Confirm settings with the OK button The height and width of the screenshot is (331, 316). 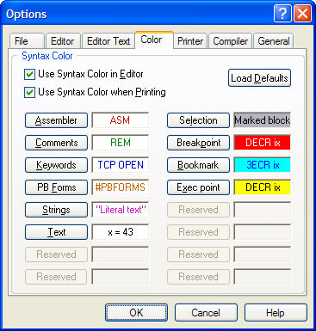coord(136,313)
